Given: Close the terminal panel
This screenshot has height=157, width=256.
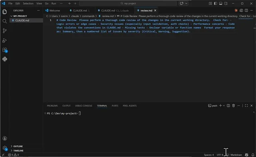Looking at the screenshot, I should (252, 106).
